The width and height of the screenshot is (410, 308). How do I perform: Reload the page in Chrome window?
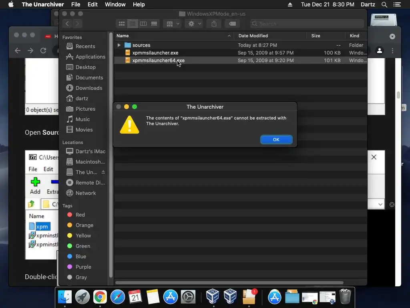(43, 51)
